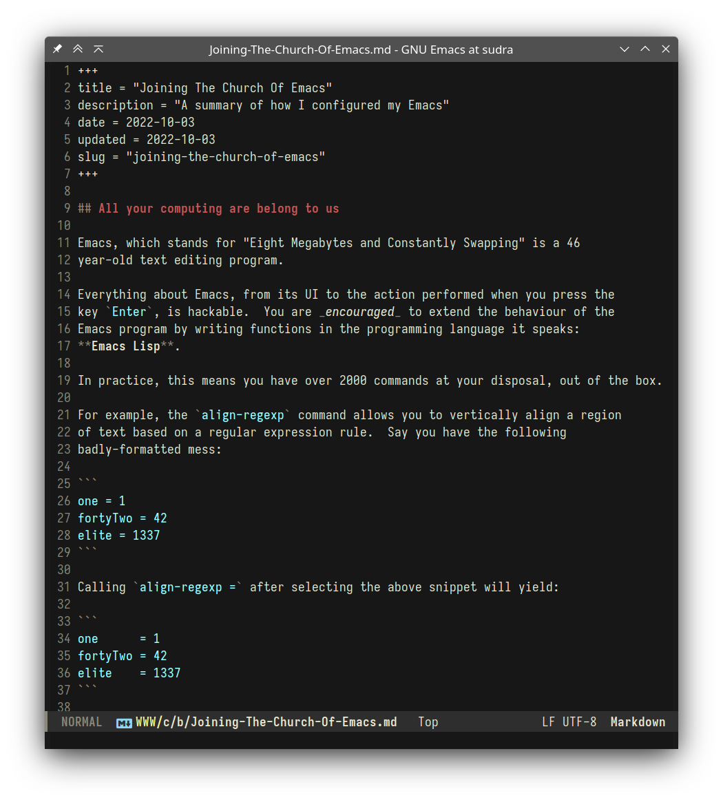Click aligned 'elite = 1337' on line 36

click(129, 673)
